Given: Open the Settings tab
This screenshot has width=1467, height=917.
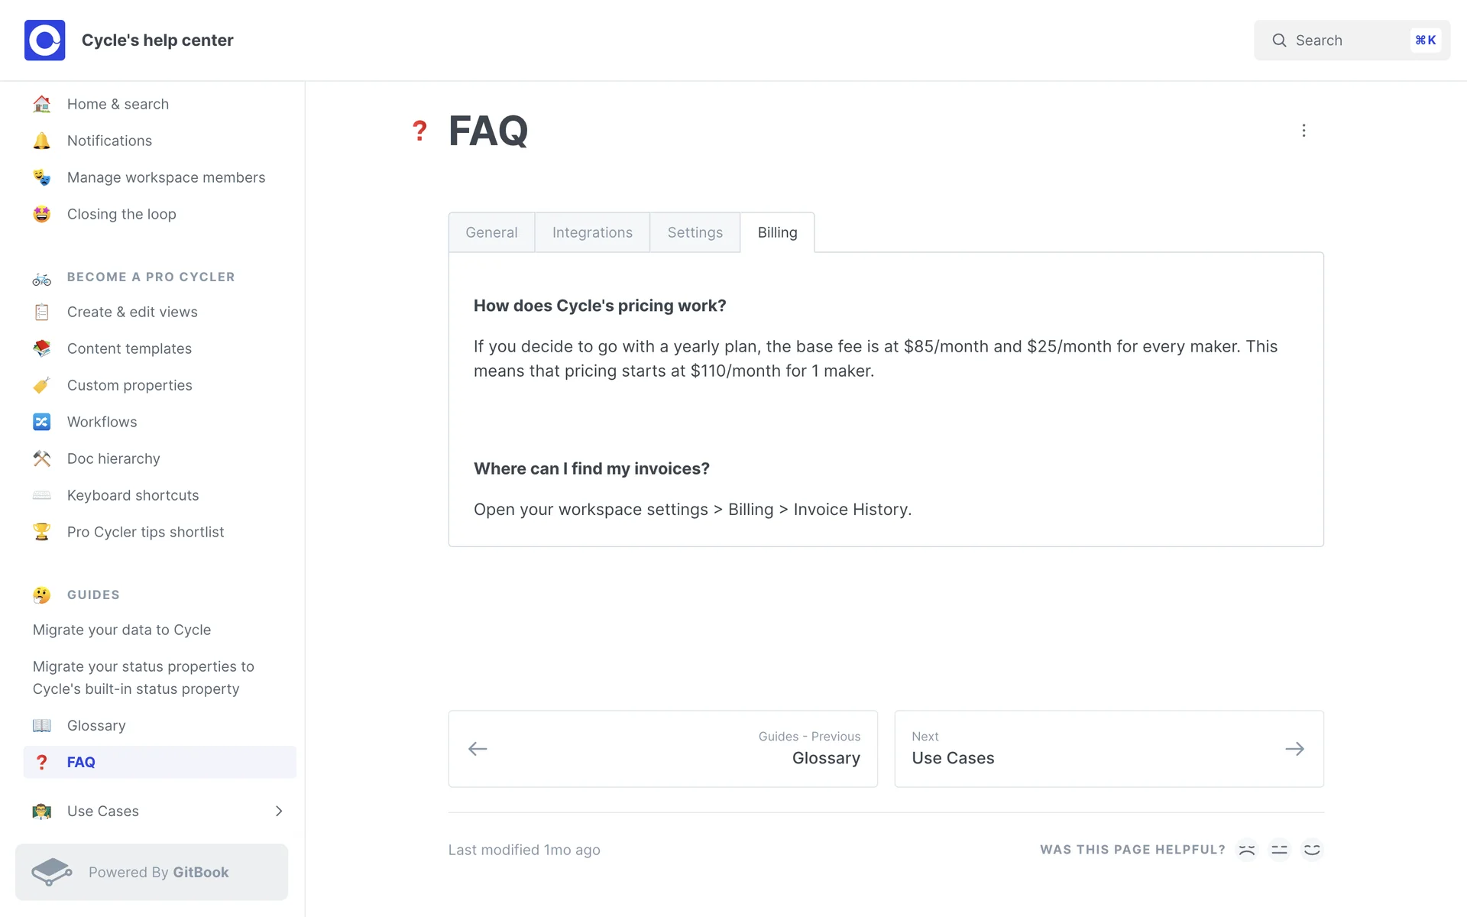Looking at the screenshot, I should (695, 232).
